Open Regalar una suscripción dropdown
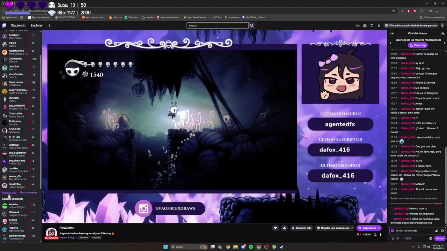The image size is (447, 251). click(335, 228)
